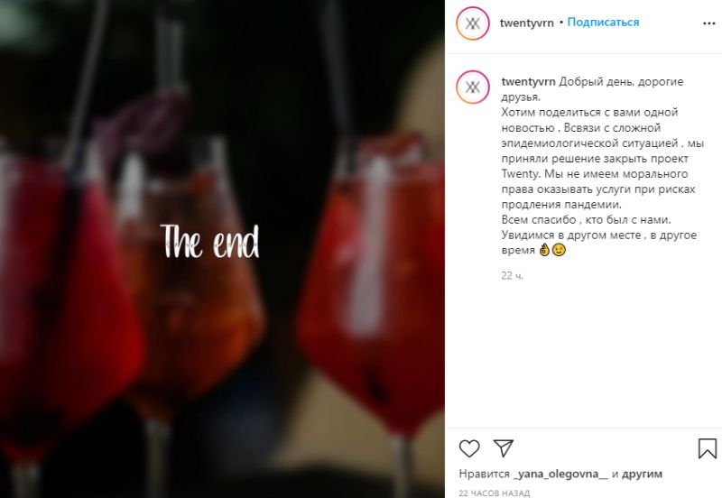Click the OK hand emoji in caption
722x498 pixels.
click(545, 250)
